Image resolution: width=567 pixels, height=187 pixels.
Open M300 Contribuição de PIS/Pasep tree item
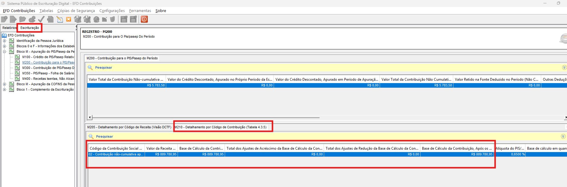click(48, 68)
